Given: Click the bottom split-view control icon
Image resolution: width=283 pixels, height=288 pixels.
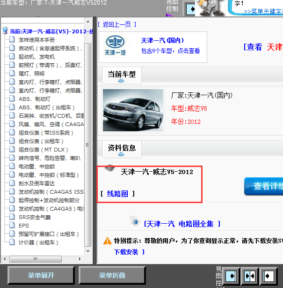Looking at the screenshot, I should point(250,276).
